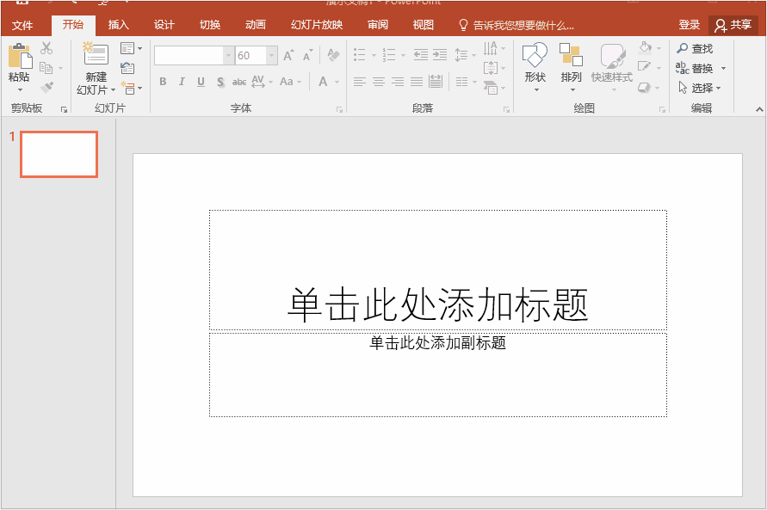Click the Paste (粘贴) clipboard icon

[18, 57]
